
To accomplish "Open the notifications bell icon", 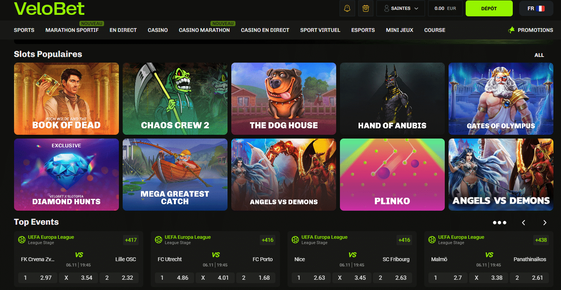I will (x=347, y=8).
